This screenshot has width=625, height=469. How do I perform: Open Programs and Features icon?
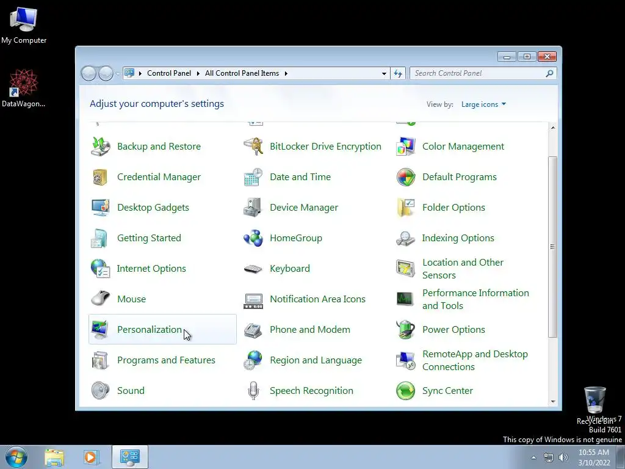(101, 360)
